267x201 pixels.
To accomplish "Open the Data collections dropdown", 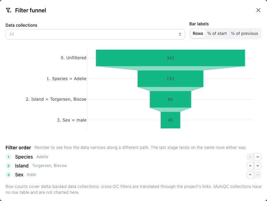I will [x=95, y=34].
